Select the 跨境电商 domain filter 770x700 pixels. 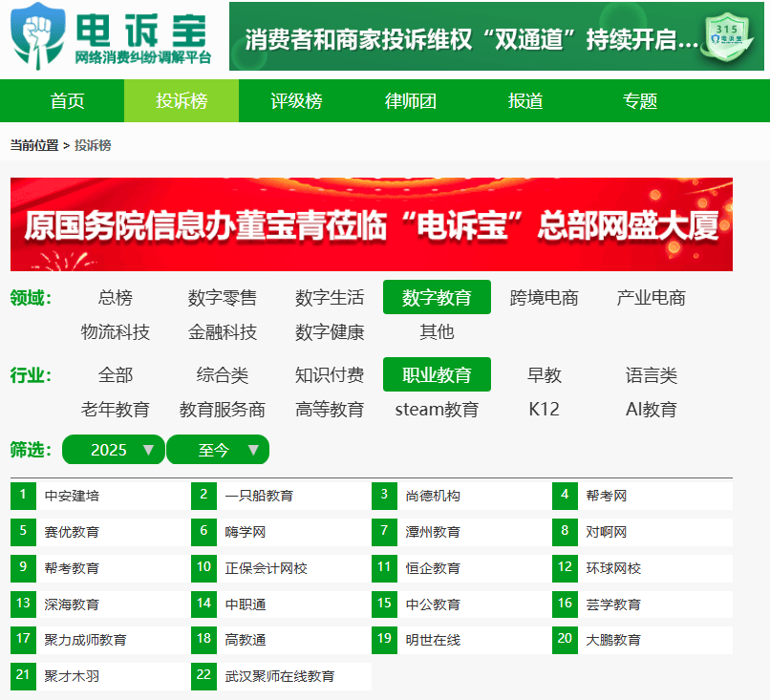point(545,298)
